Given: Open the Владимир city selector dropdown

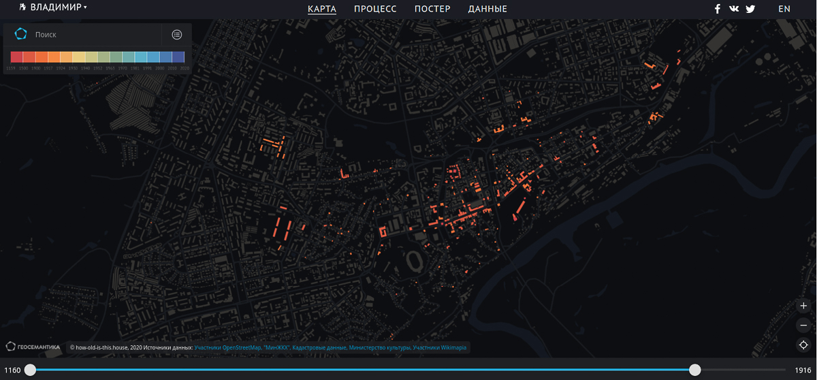Looking at the screenshot, I should [x=58, y=7].
